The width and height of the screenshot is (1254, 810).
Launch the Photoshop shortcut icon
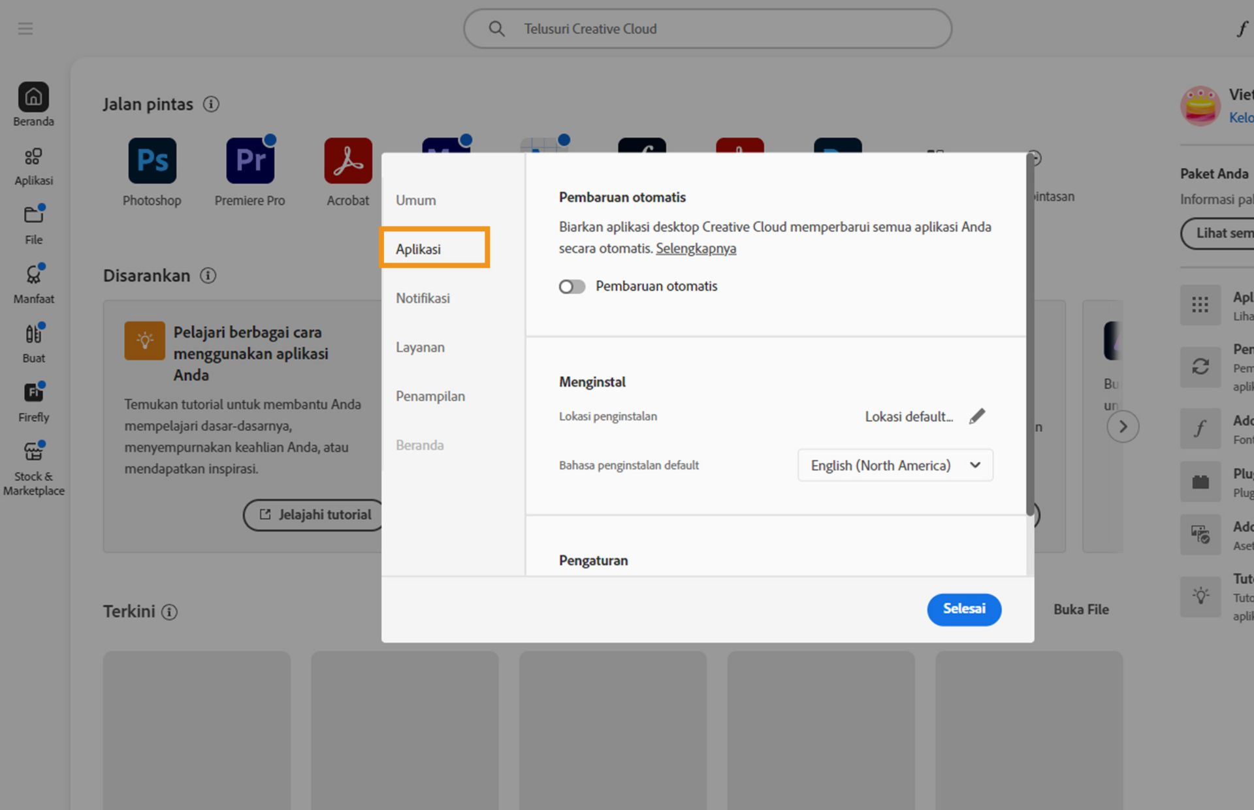pos(152,161)
